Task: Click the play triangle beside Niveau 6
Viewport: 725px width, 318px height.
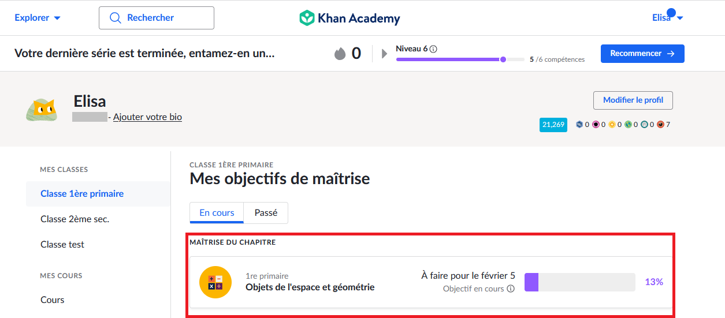Action: (x=385, y=54)
